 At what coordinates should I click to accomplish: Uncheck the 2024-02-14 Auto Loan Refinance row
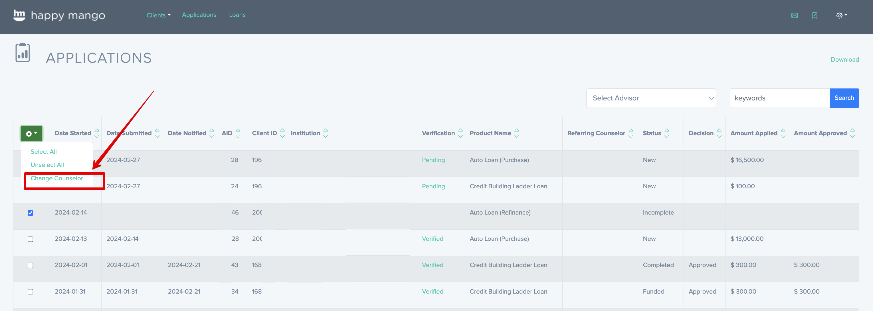click(x=31, y=213)
